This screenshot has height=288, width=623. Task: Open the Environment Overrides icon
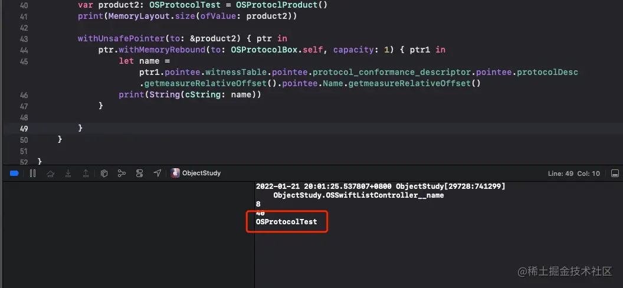pyautogui.click(x=139, y=173)
